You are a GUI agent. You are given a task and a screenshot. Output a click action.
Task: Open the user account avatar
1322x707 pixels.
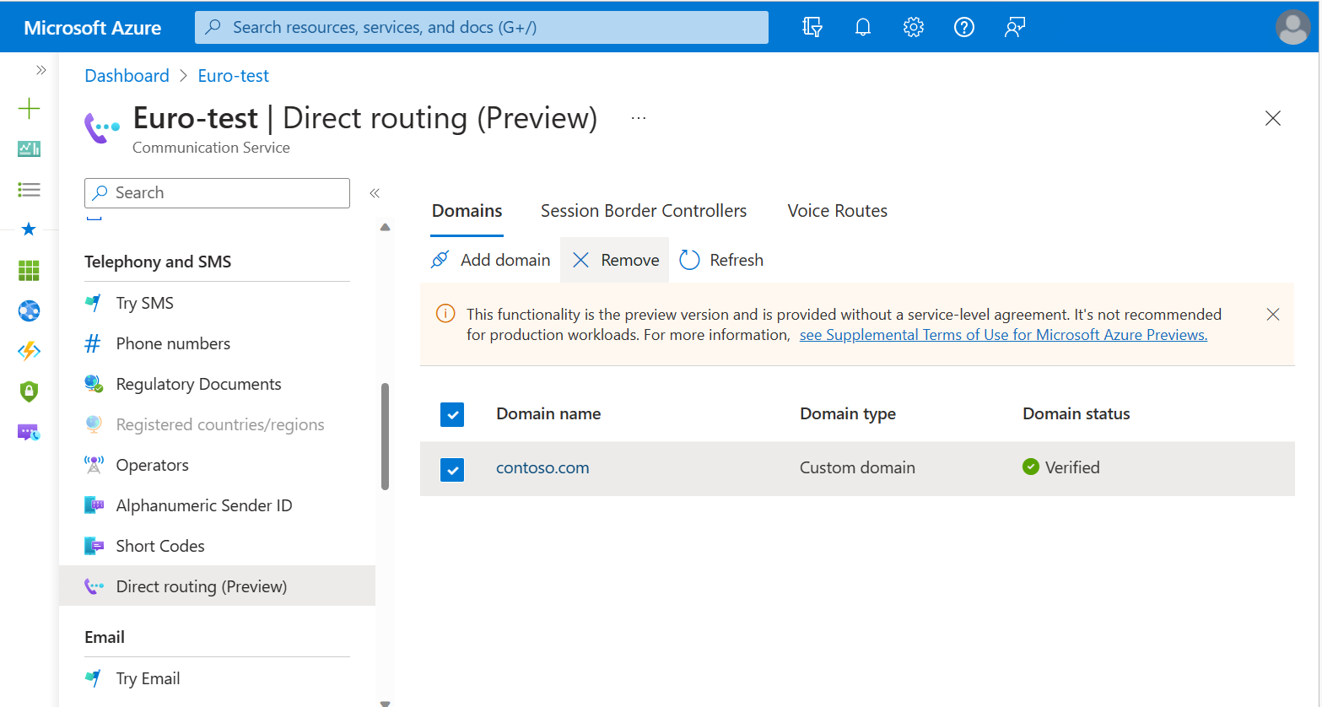click(x=1292, y=27)
